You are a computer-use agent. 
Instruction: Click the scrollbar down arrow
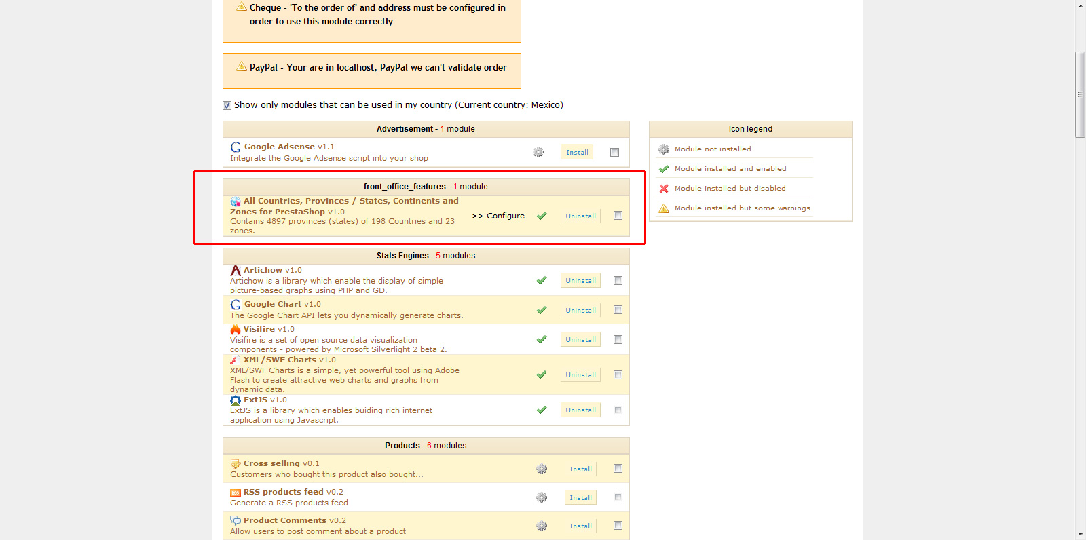coord(1081,535)
